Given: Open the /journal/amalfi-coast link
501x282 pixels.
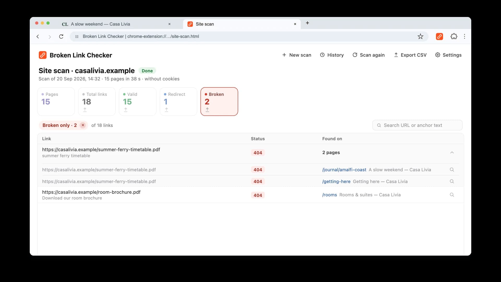Looking at the screenshot, I should tap(344, 170).
